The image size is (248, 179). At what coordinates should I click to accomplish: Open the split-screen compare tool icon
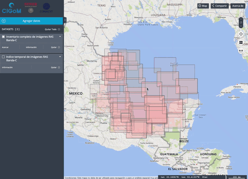click(x=241, y=42)
